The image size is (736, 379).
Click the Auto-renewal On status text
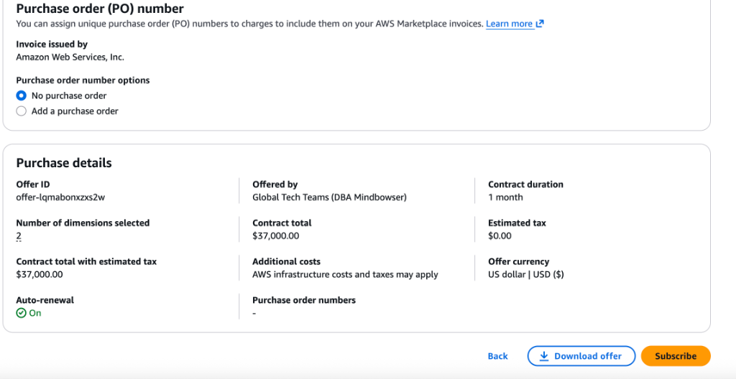(x=34, y=313)
